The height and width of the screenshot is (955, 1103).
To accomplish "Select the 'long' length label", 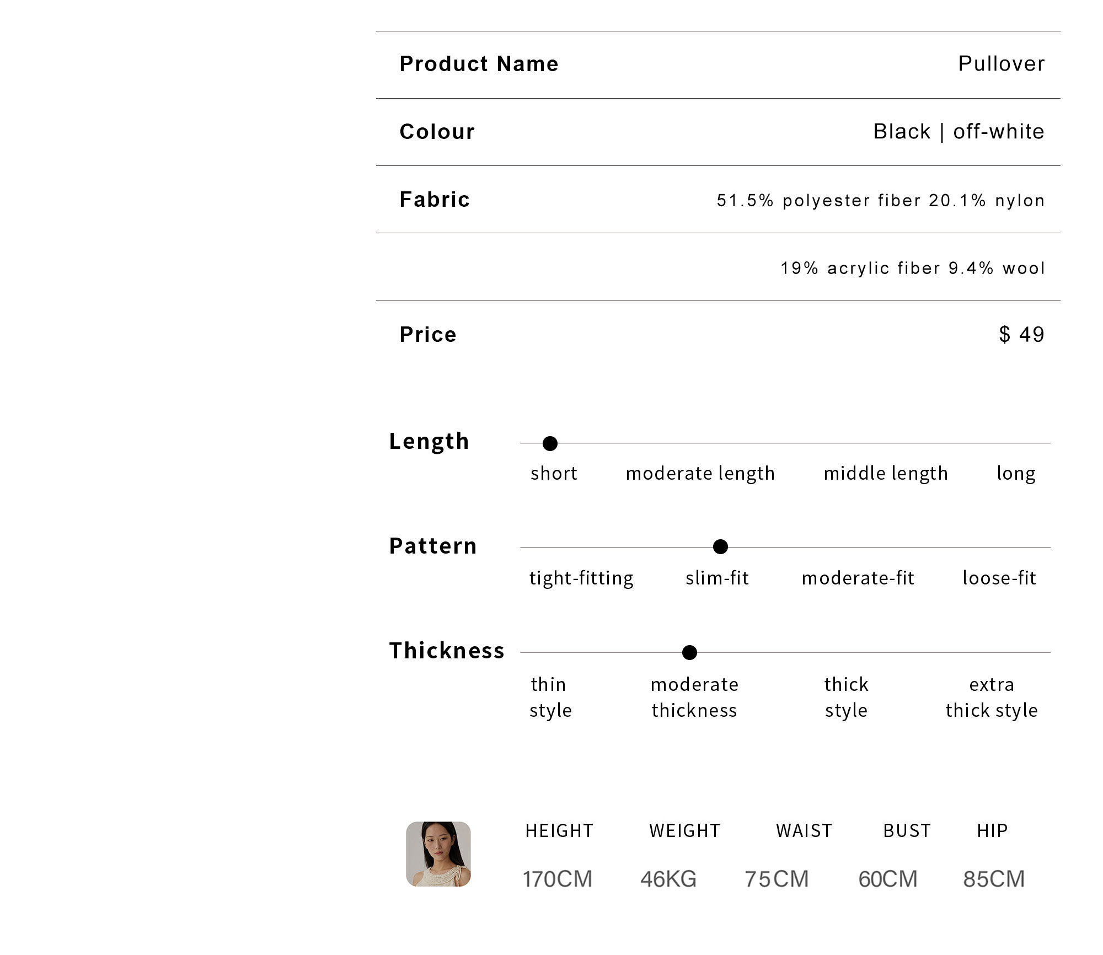I will [x=1016, y=474].
